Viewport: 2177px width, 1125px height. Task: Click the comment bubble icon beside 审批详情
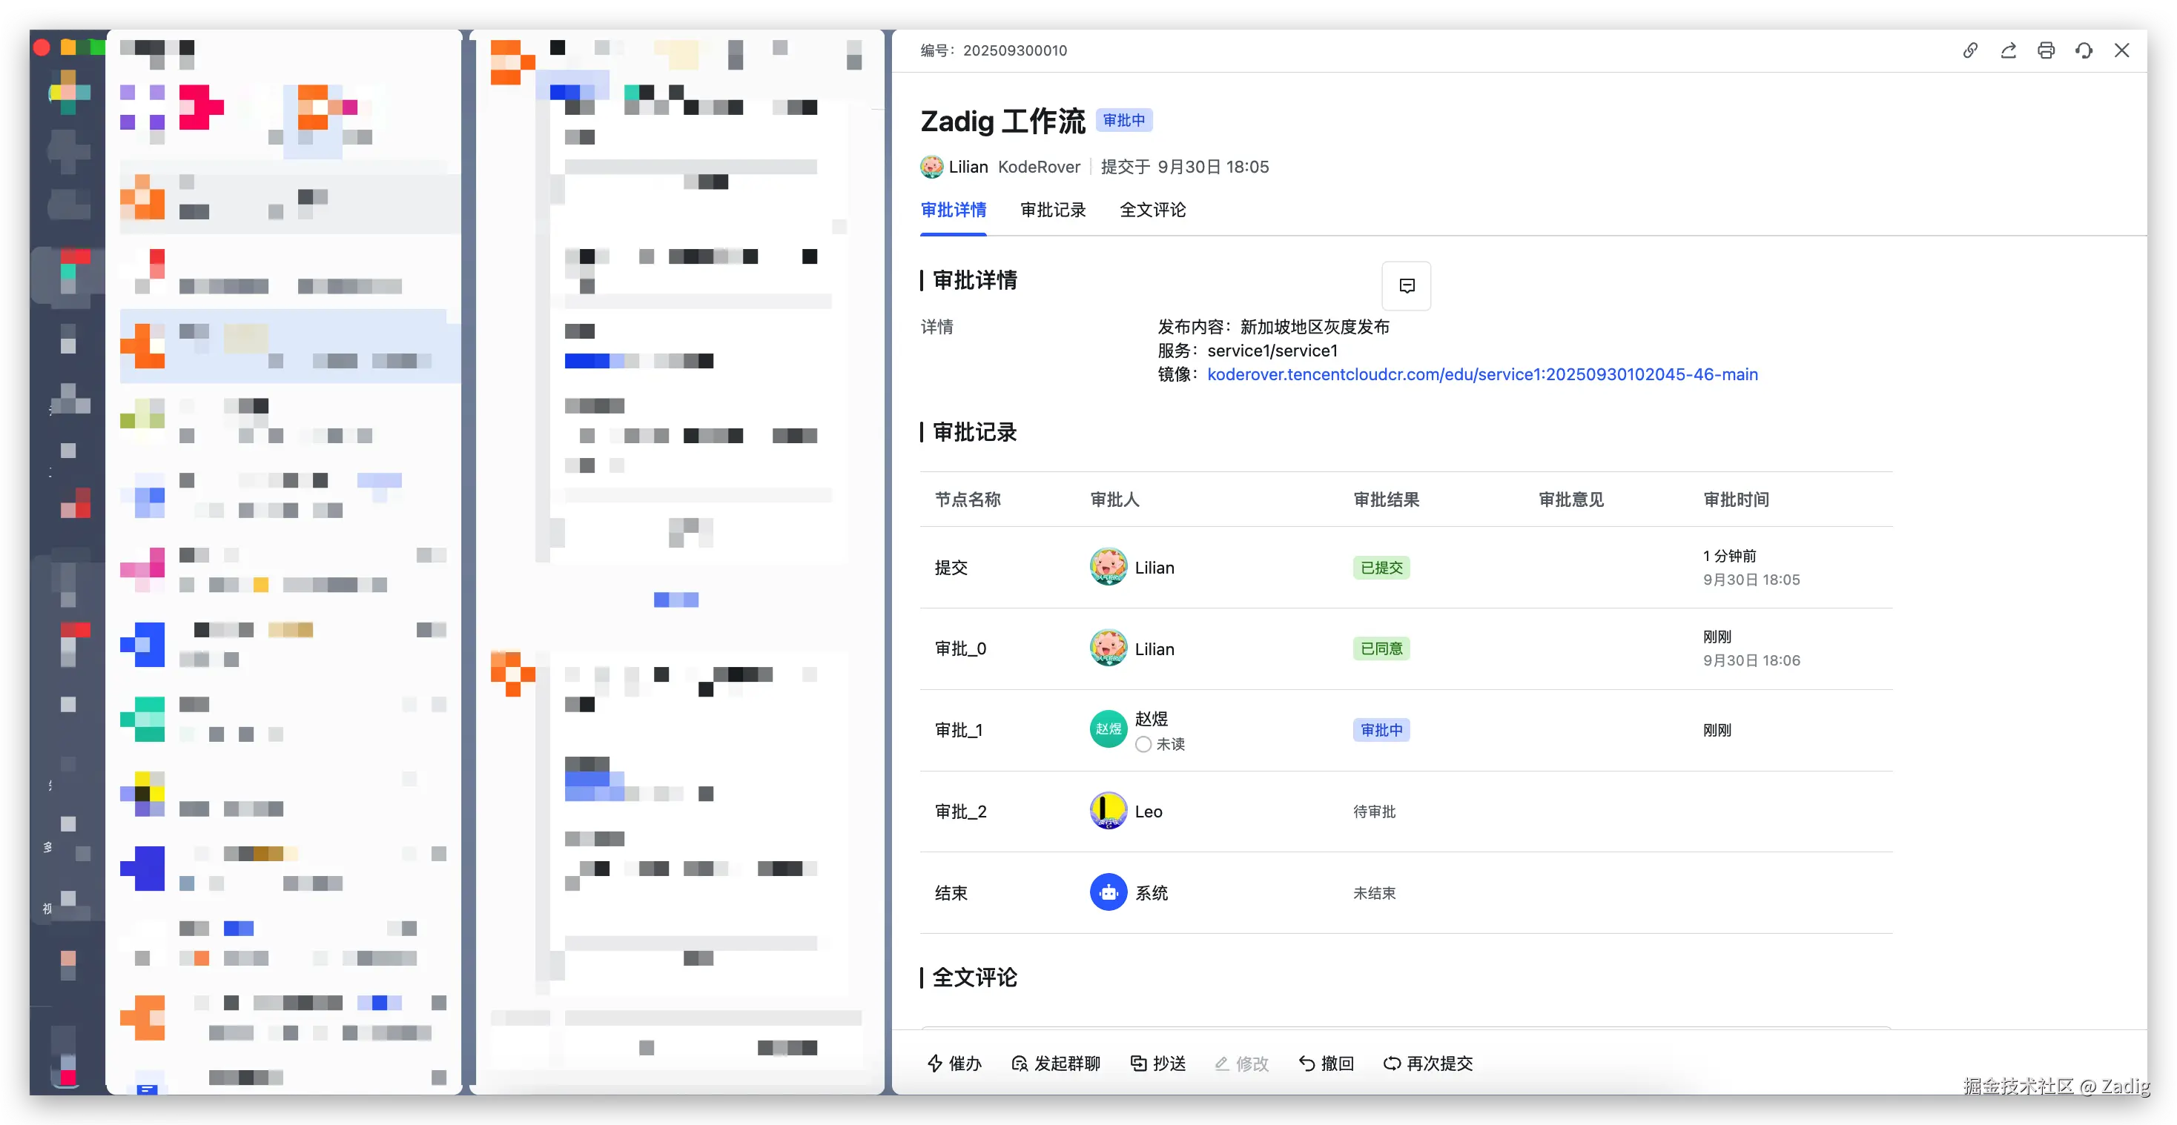(x=1407, y=285)
